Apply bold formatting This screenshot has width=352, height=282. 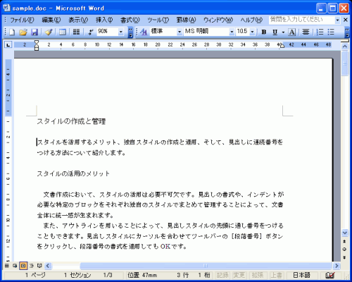264,32
